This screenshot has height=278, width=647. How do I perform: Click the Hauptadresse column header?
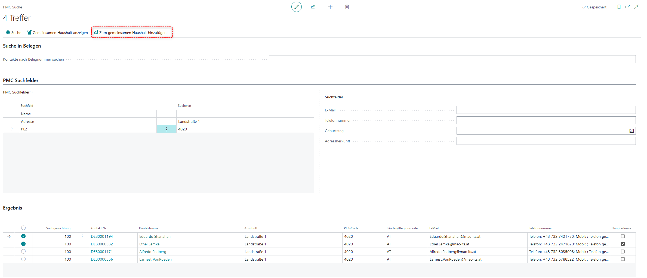pyautogui.click(x=621, y=228)
